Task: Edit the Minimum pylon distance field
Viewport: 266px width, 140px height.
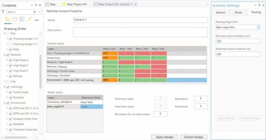Action: coord(238,41)
